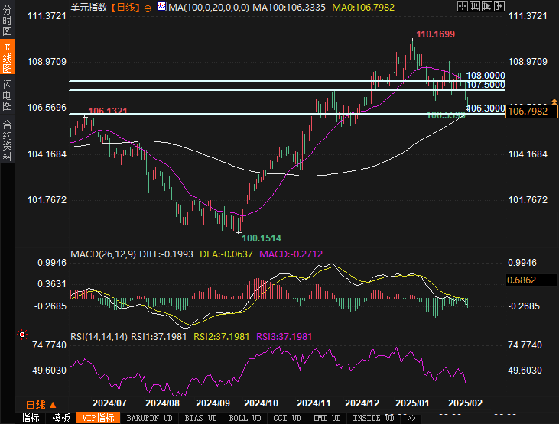Click the 指标 button in bottom bar

coord(31,418)
